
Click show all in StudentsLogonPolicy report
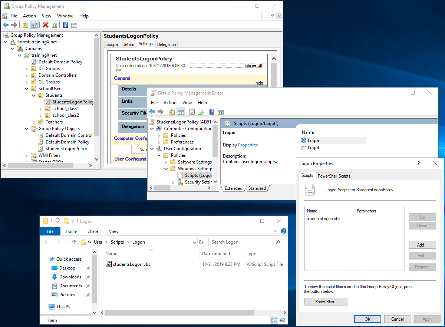254,66
